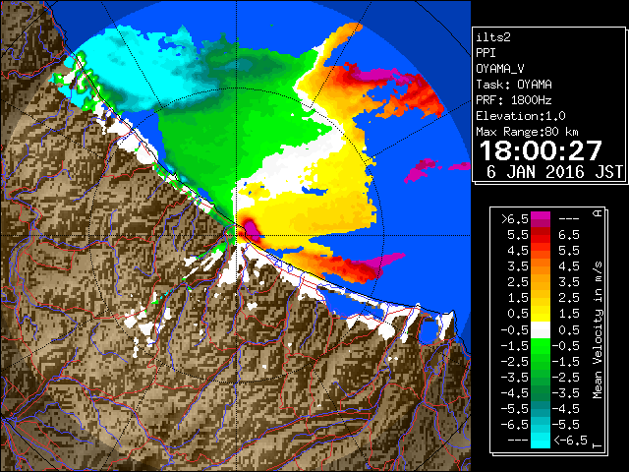Viewport: 629px width, 472px height.
Task: Click the 'ilts2' label in info box
Action: tap(493, 37)
